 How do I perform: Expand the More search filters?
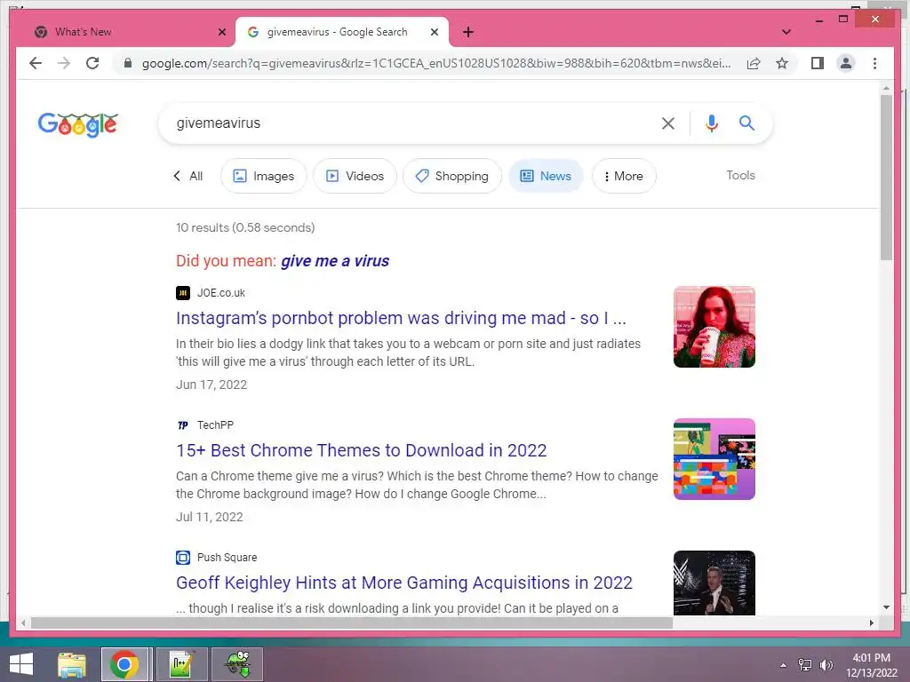pos(624,176)
